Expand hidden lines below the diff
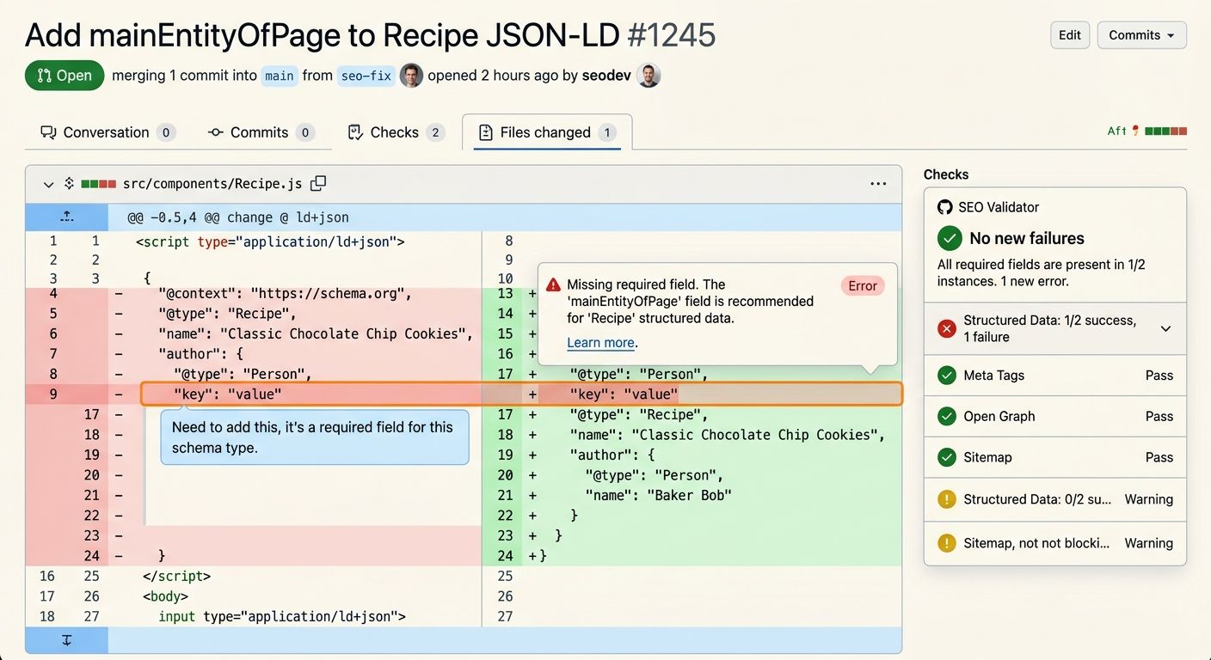Viewport: 1211px width, 660px height. [x=67, y=640]
